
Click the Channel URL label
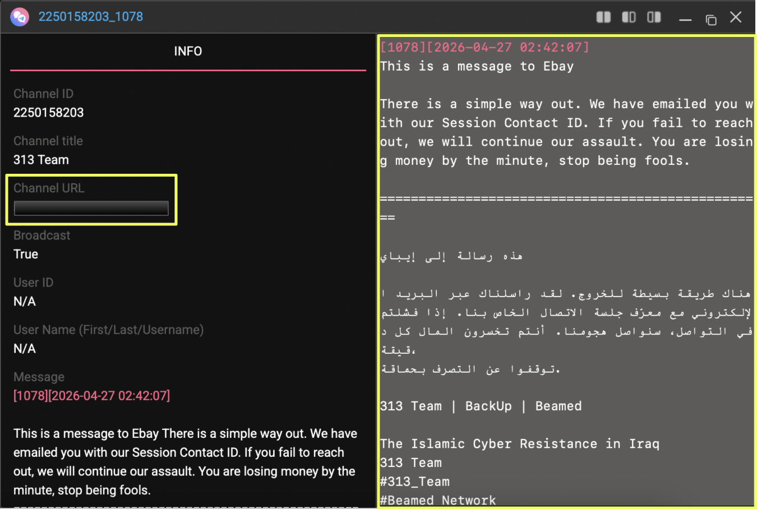coord(49,188)
